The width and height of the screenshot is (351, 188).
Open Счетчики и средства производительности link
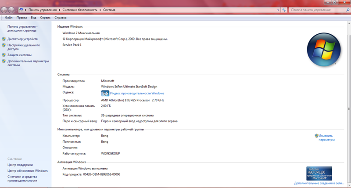click(22, 179)
